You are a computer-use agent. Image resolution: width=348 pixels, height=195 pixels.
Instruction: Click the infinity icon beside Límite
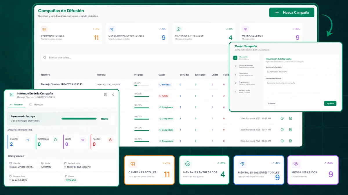(42, 163)
